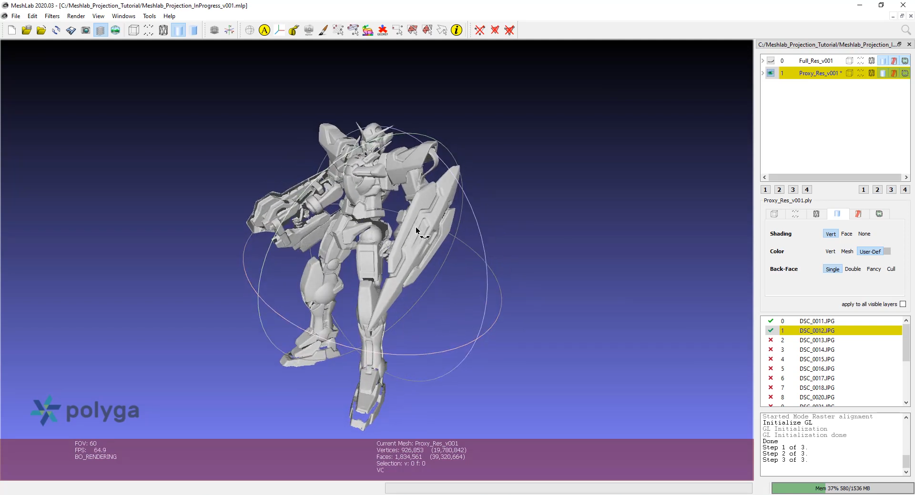Check 'apply to all visible layers' checkbox
915x495 pixels.
[903, 304]
